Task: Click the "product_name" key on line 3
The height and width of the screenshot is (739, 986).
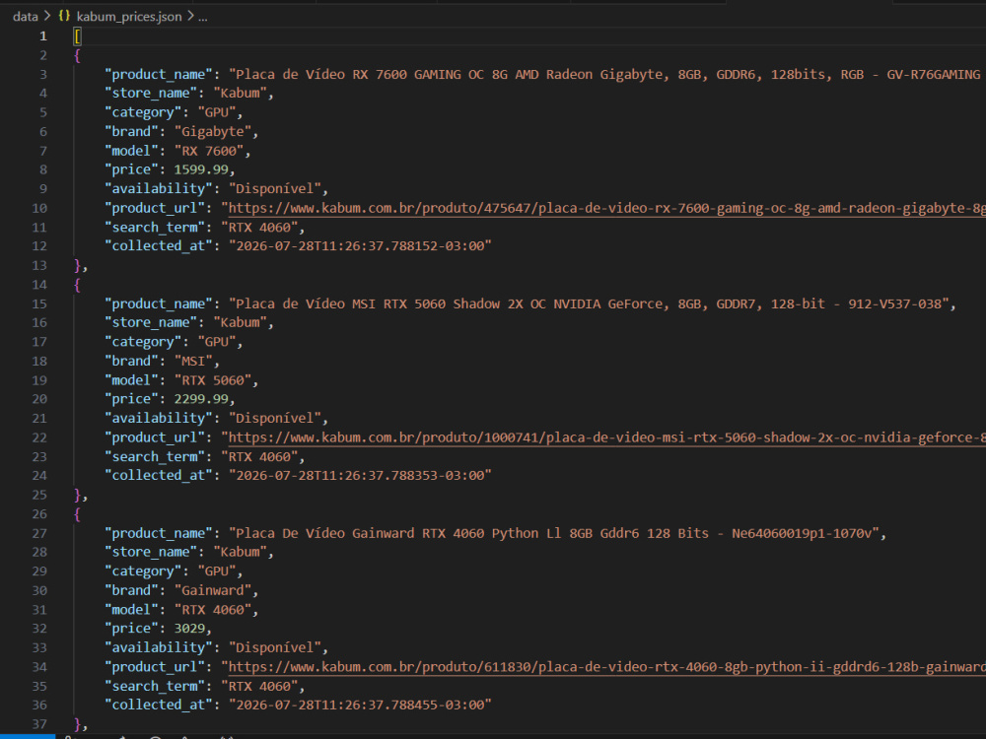Action: point(159,74)
